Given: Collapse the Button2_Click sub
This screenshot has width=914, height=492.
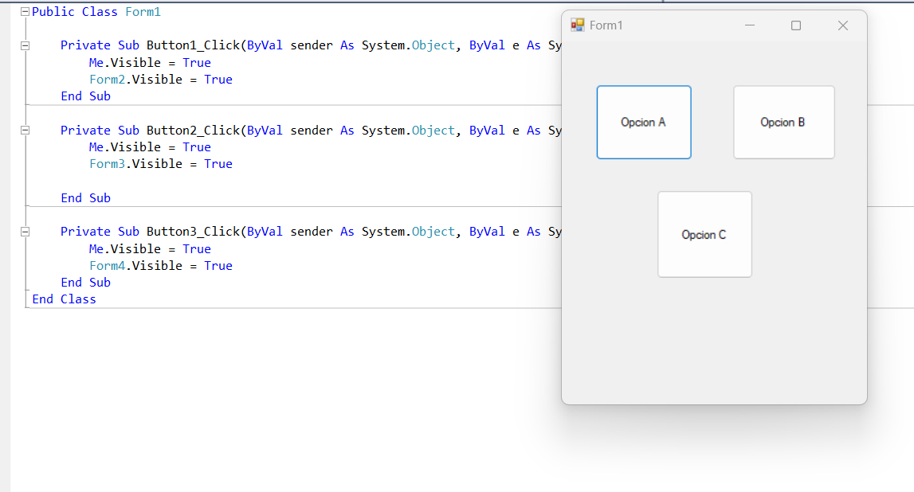Looking at the screenshot, I should pyautogui.click(x=25, y=131).
